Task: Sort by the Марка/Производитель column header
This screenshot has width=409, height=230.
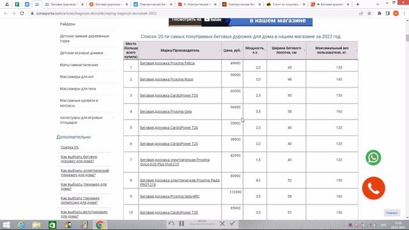Action: pos(180,50)
